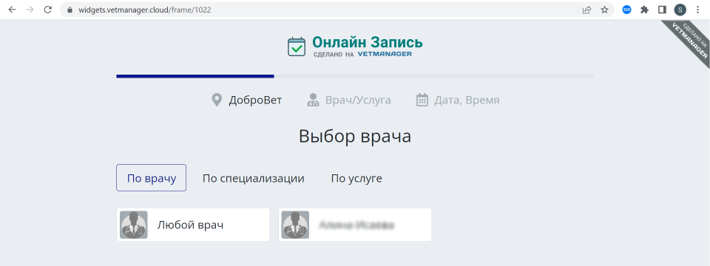
Task: Click the blue progress bar segment
Action: tap(195, 76)
